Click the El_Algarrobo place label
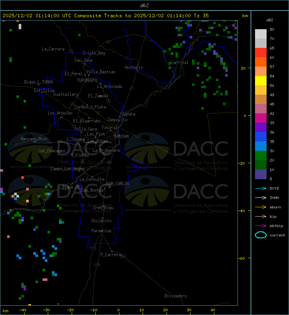The image size is (289, 315). coord(87,121)
